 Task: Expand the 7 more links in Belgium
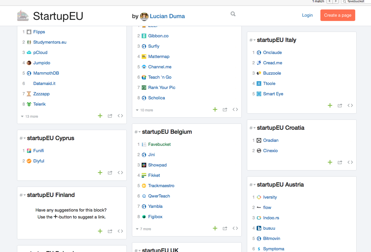click(144, 229)
